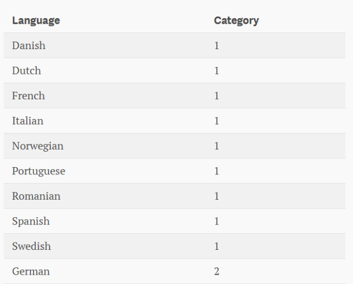Viewport: 353px width, 284px height.
Task: Click the Category column header
Action: 236,20
